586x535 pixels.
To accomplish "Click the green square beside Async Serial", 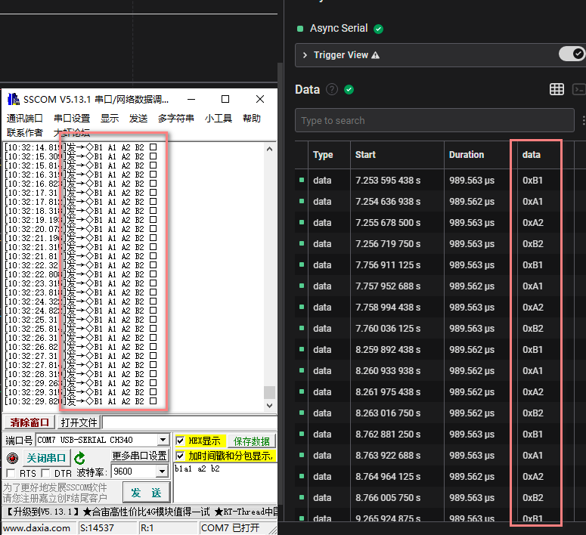I will [300, 29].
